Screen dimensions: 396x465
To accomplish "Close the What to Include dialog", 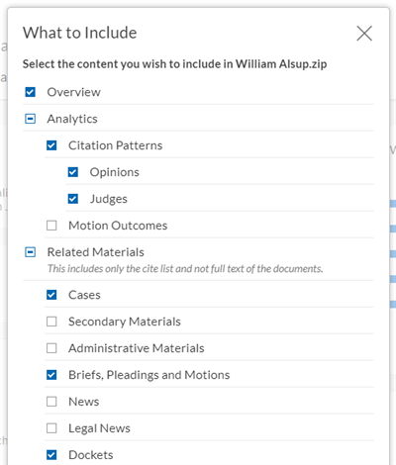I will coord(364,34).
